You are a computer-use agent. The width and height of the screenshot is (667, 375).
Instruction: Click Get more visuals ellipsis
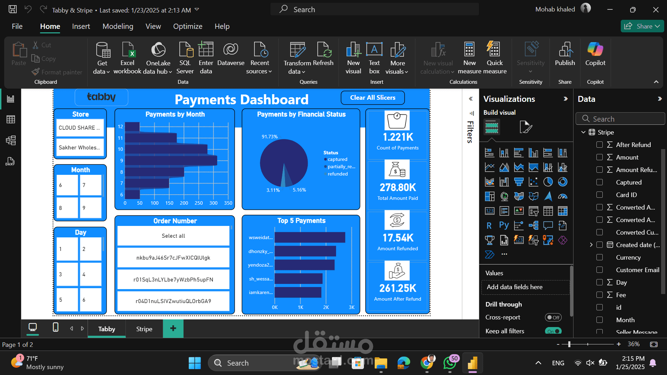tap(504, 254)
